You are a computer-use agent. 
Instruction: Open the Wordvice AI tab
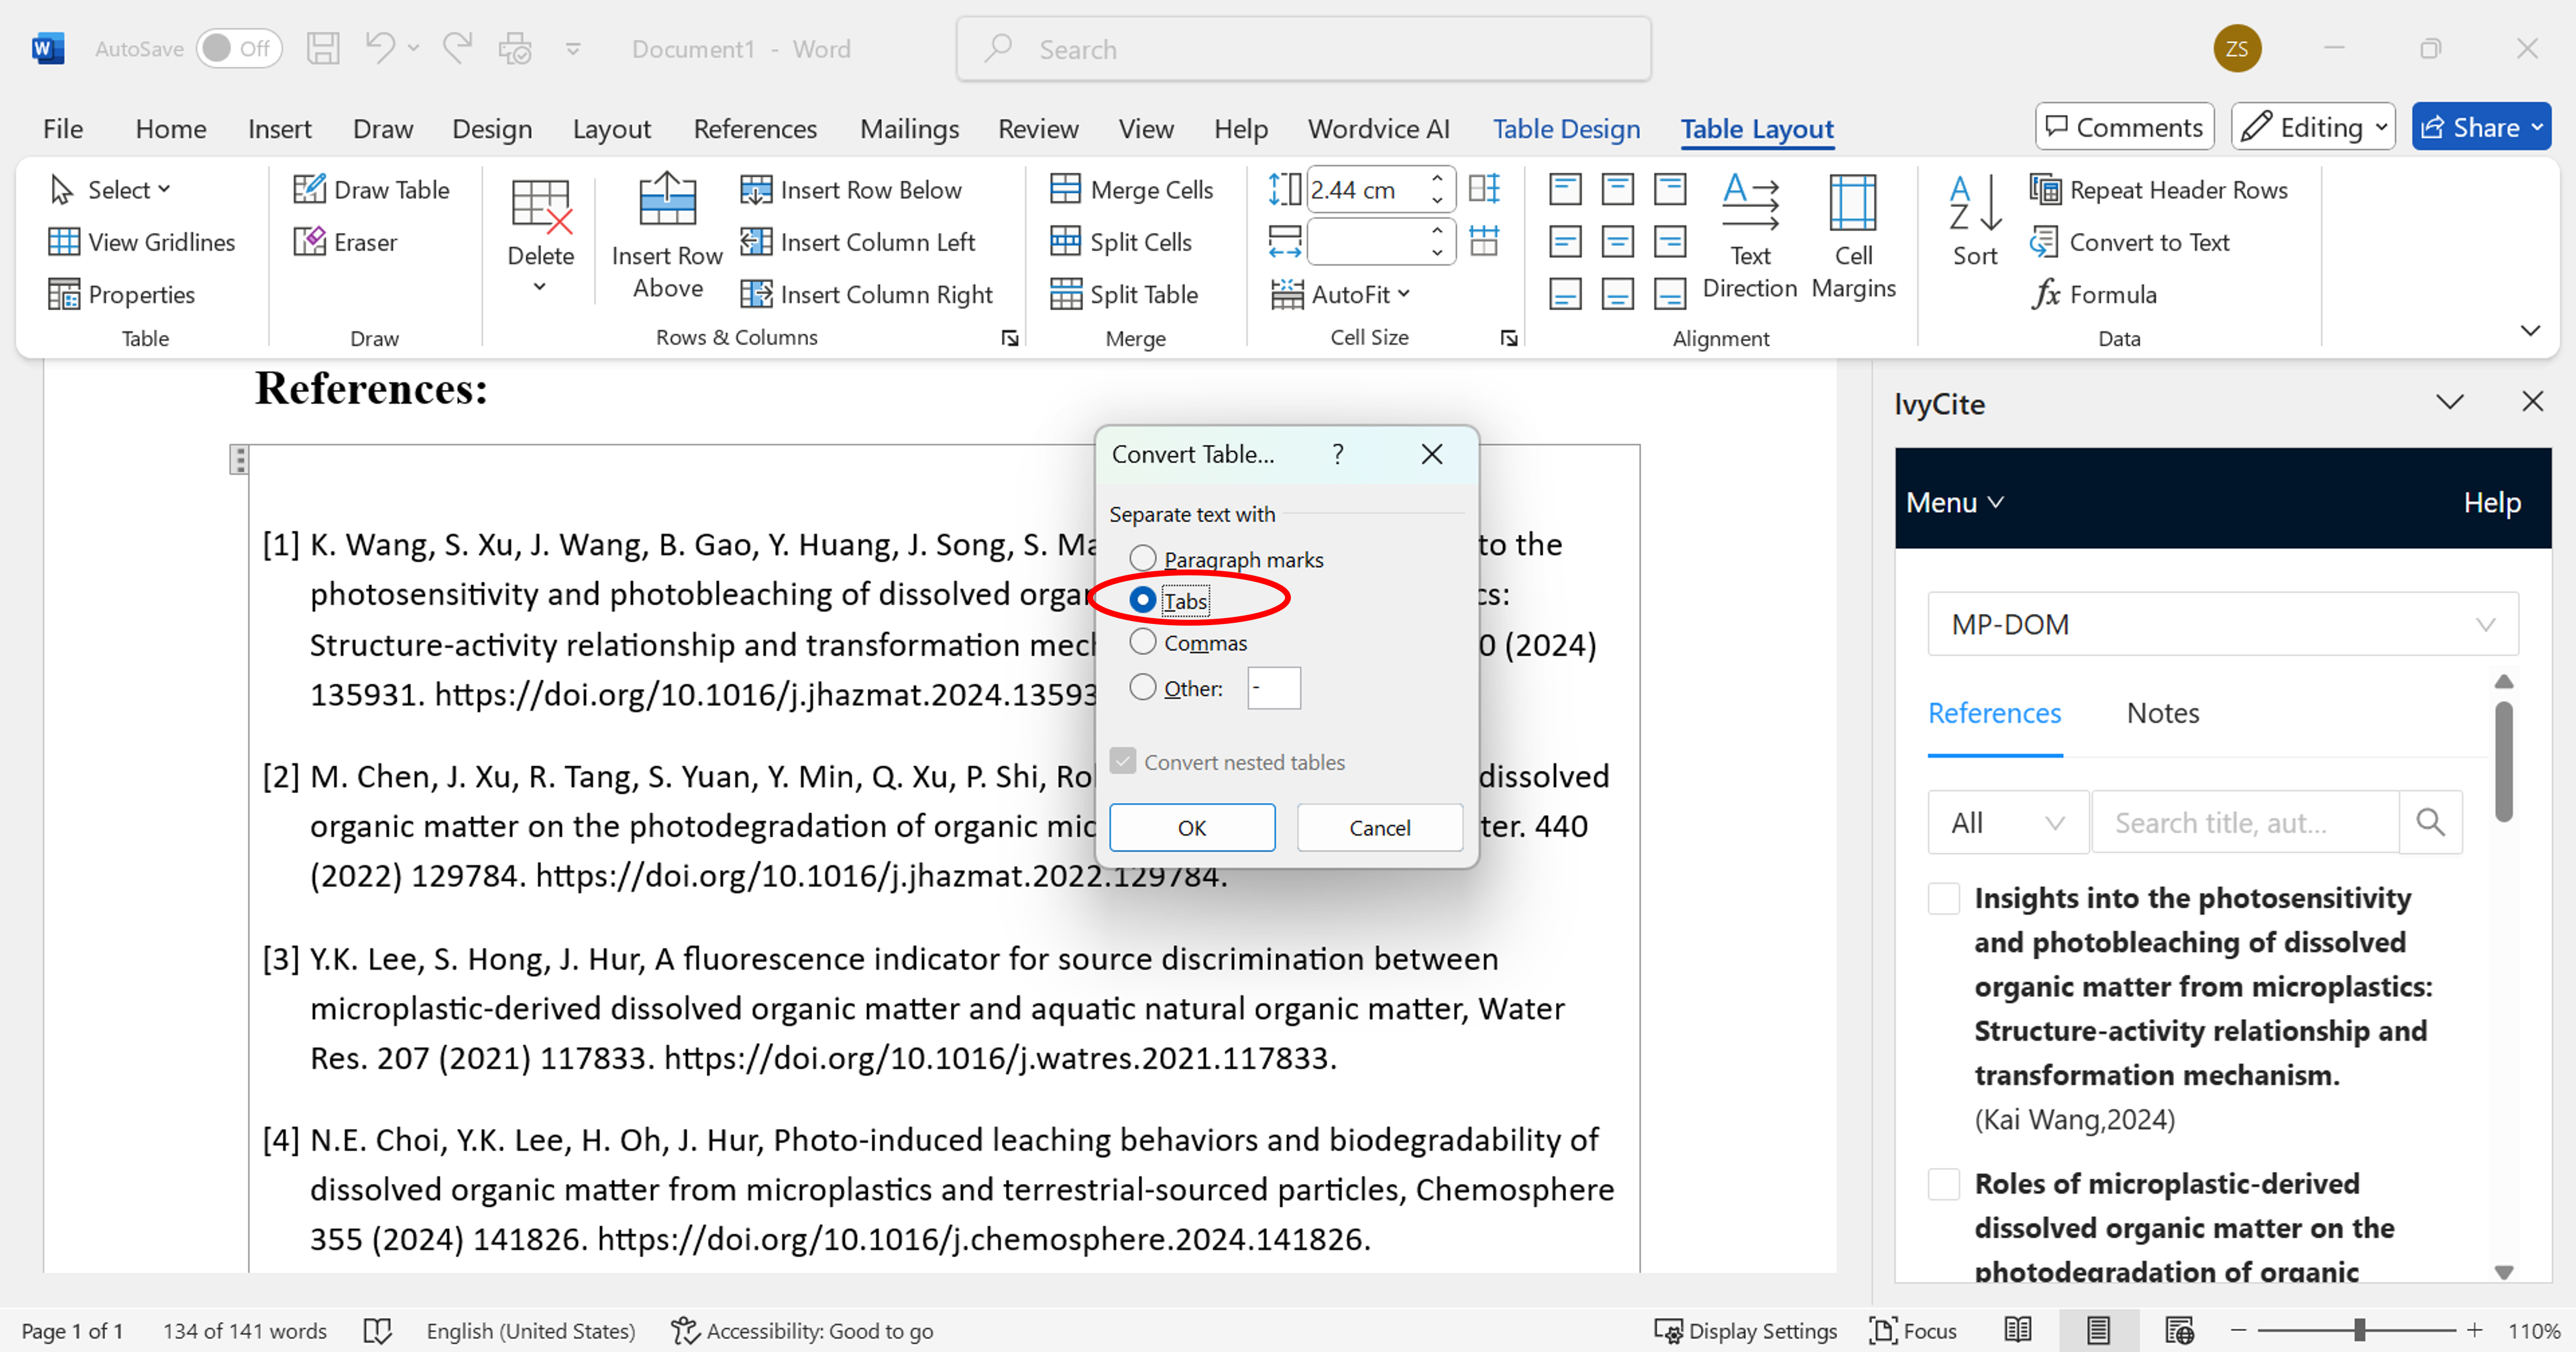(x=1379, y=128)
